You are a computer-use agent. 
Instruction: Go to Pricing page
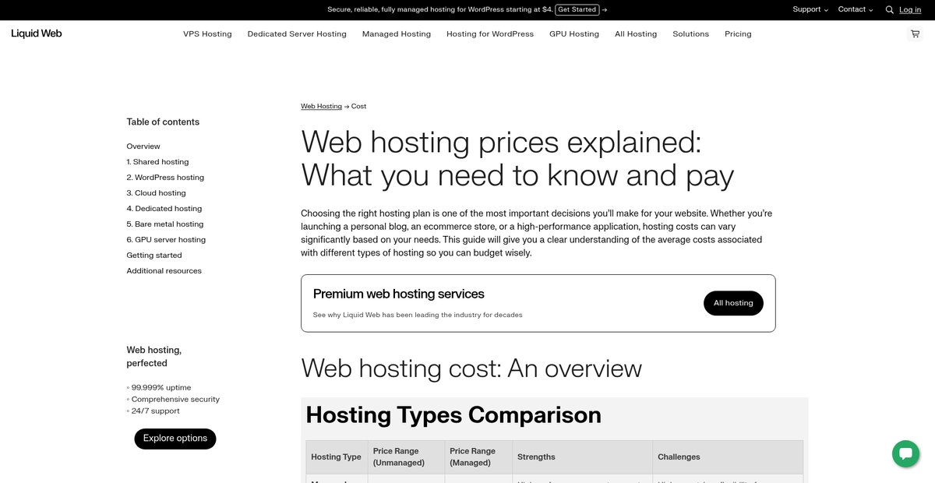click(x=738, y=33)
